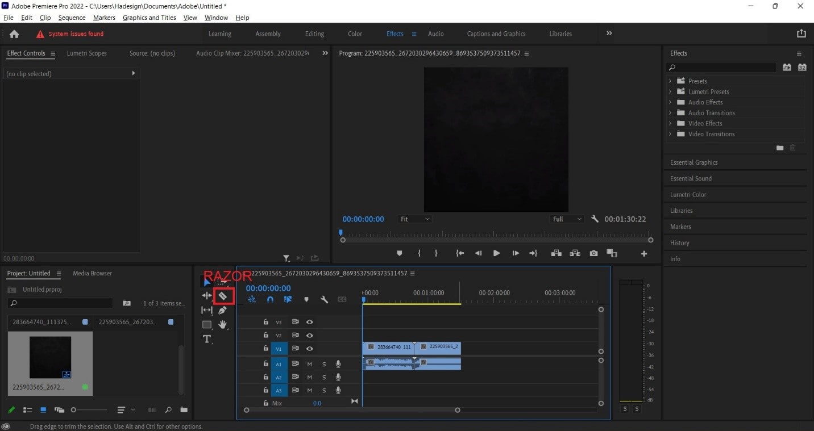814x431 pixels.
Task: Switch Project panel to Freeform view
Action: tap(59, 409)
